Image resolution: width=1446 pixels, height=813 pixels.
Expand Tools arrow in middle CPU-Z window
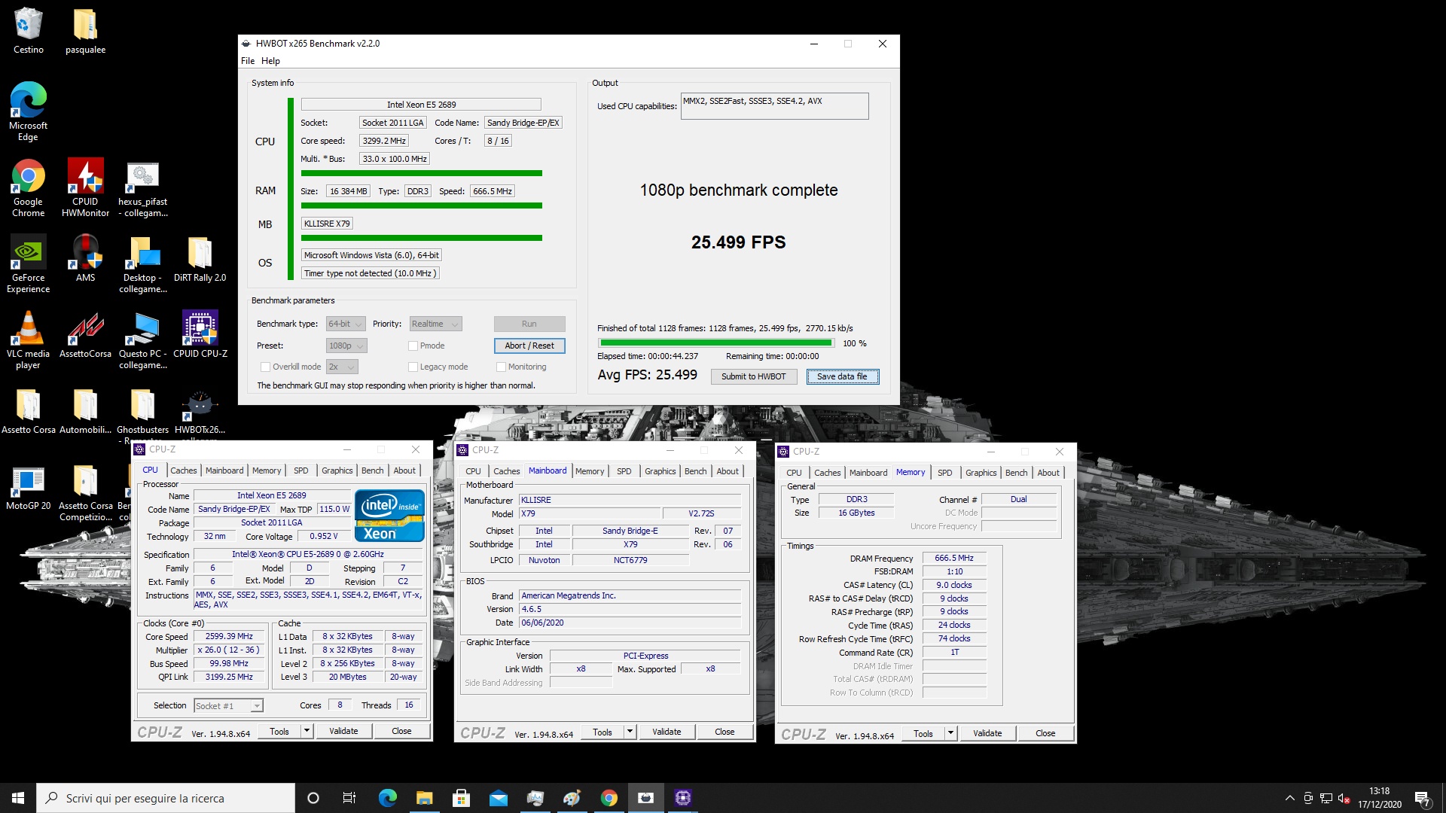pos(630,732)
